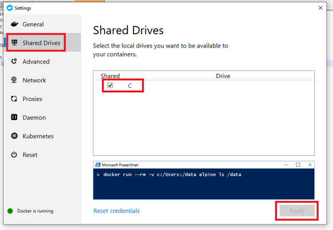Click the docker run command text

click(x=172, y=174)
